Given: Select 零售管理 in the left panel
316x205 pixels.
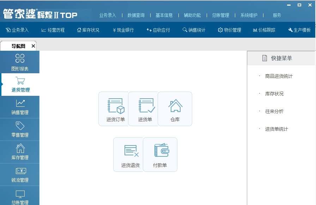Looking at the screenshot, I should click(x=19, y=129).
